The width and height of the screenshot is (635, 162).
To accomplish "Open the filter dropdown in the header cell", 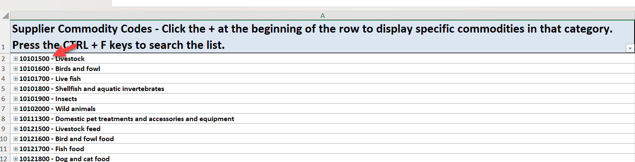I will click(630, 48).
